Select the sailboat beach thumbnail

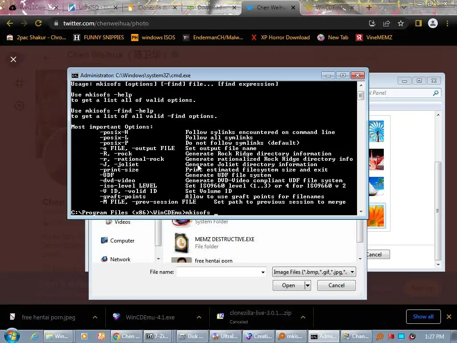[376, 186]
